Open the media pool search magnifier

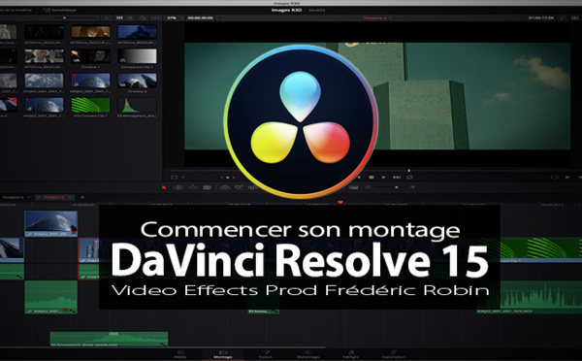(143, 17)
